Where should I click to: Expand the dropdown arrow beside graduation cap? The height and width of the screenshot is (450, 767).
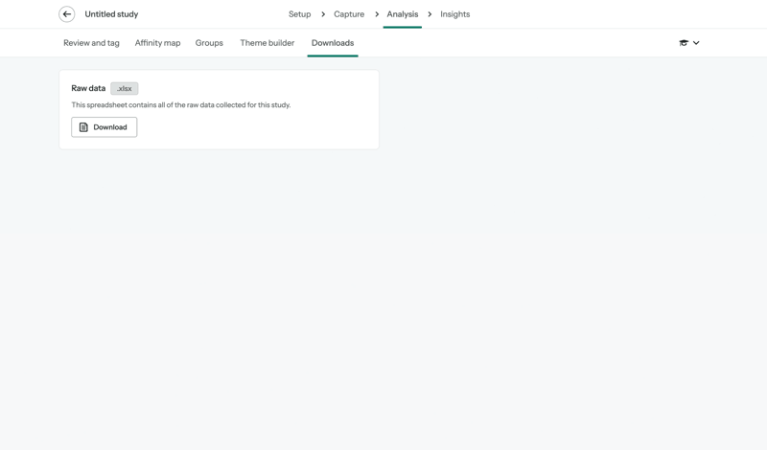click(696, 43)
